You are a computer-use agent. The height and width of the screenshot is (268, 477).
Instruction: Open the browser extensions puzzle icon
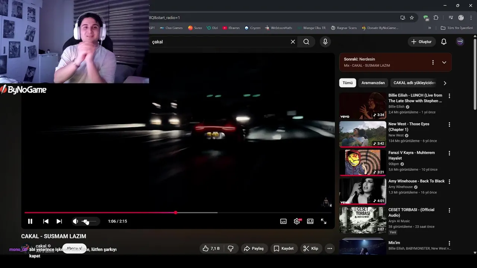coord(436,17)
